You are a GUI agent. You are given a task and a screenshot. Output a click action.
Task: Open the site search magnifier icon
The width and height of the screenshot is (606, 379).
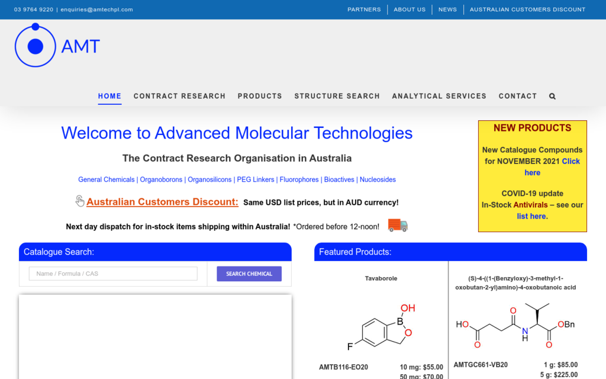pyautogui.click(x=552, y=96)
